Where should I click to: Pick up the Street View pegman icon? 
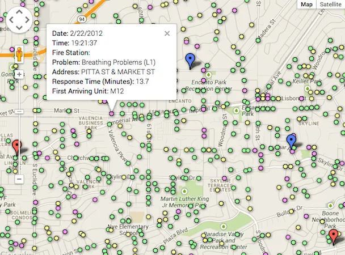pos(19,54)
